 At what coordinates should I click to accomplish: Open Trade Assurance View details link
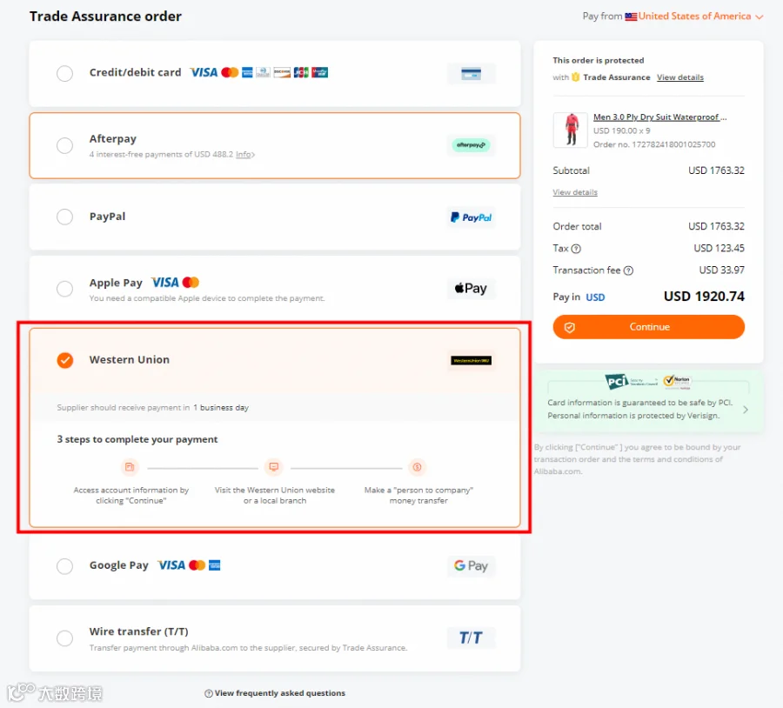coord(680,77)
